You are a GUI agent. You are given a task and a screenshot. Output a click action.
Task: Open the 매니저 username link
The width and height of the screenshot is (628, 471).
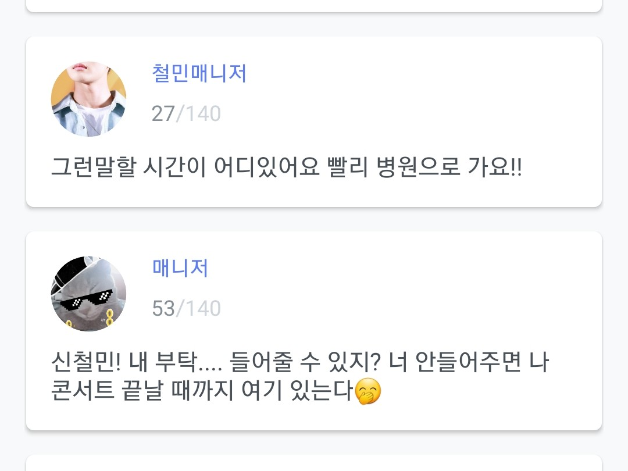(180, 268)
